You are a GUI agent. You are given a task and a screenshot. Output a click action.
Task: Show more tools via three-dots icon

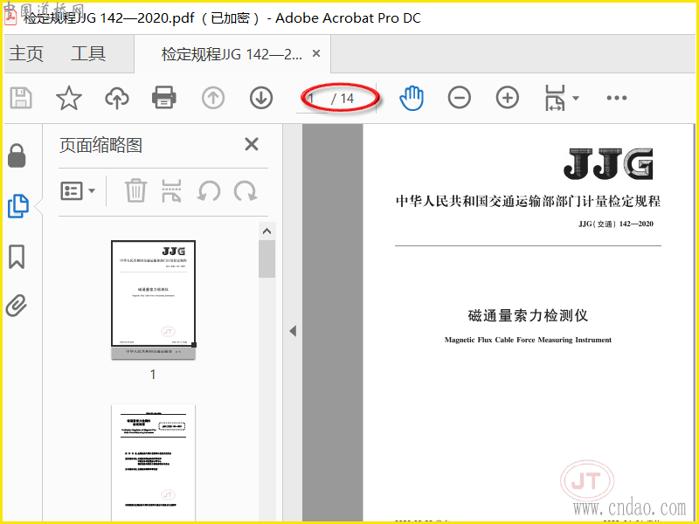[617, 98]
